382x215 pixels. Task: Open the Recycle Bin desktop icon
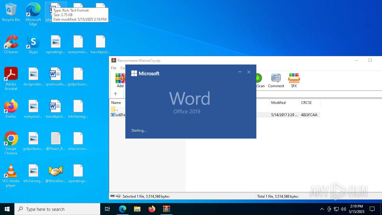coord(11,13)
